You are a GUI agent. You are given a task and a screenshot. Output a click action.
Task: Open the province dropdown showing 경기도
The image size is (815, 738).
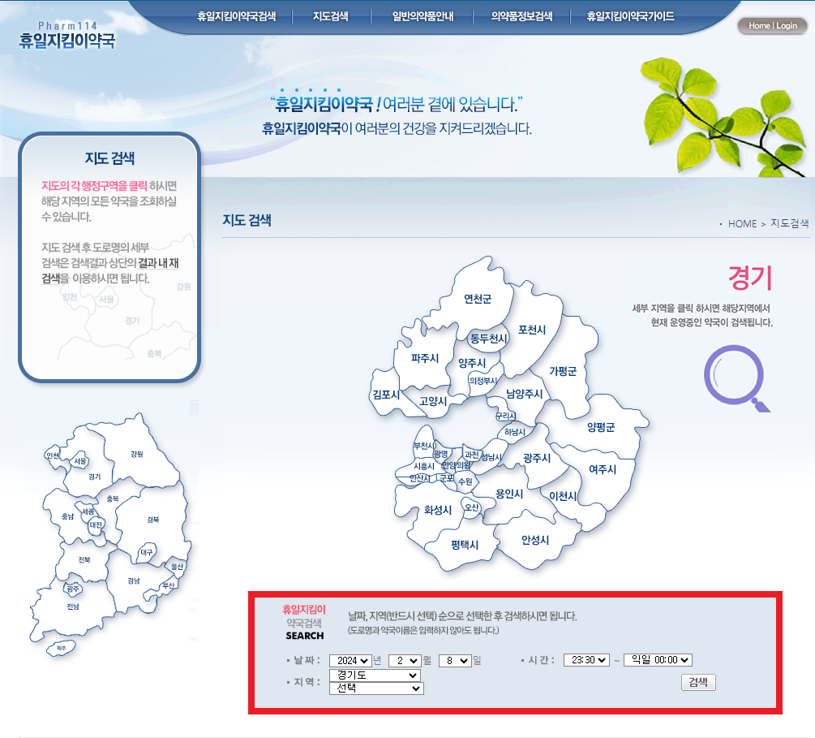[x=375, y=675]
